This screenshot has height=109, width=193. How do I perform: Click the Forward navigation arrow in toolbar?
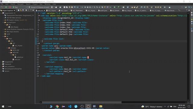tap(165, 7)
